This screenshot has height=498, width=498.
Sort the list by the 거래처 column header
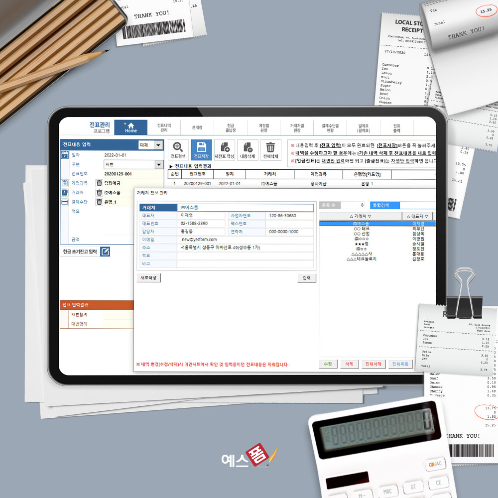360,216
